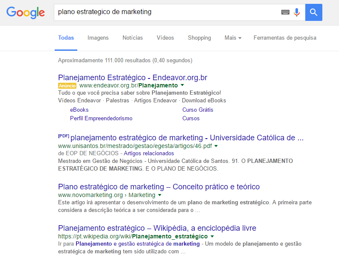Screen dimensions: 339x261
Task: Expand arrow beside novomarketing.org URL
Action: click(x=160, y=195)
